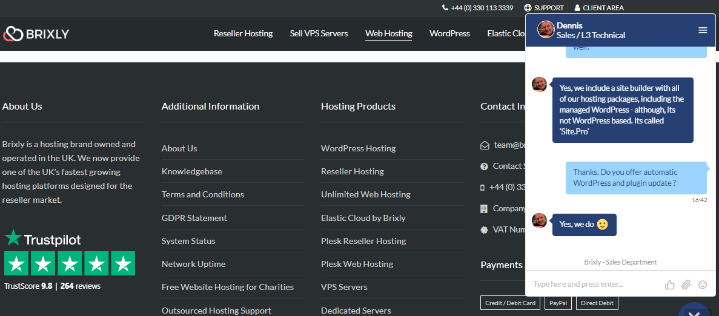Click the automatic WordPress update question
The height and width of the screenshot is (316, 719).
[637, 178]
